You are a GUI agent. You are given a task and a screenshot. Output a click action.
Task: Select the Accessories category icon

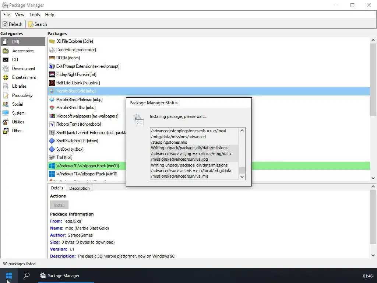pyautogui.click(x=6, y=51)
